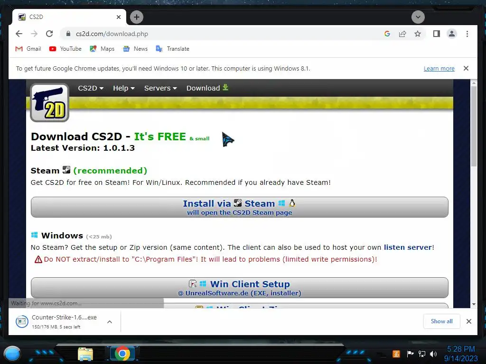Open the Chrome side panel
Screen dimensions: 486x364
pyautogui.click(x=437, y=34)
